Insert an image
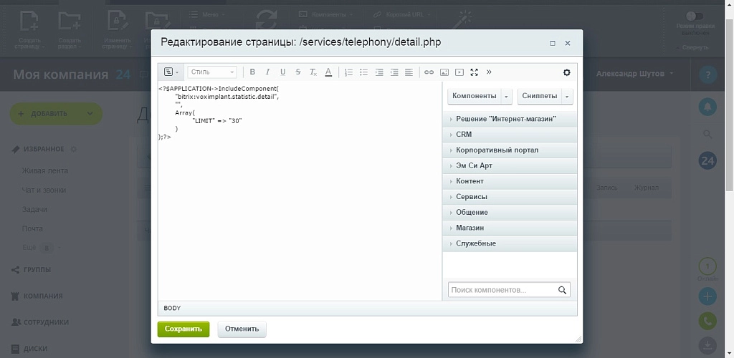Image resolution: width=734 pixels, height=358 pixels. [444, 72]
